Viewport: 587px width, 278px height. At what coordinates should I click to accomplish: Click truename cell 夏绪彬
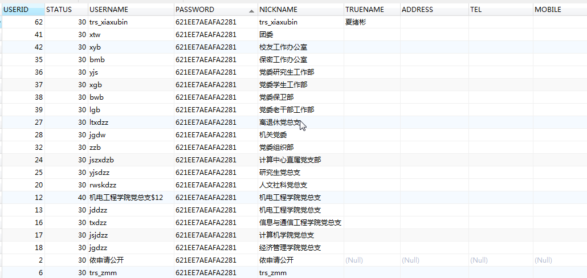[372, 22]
